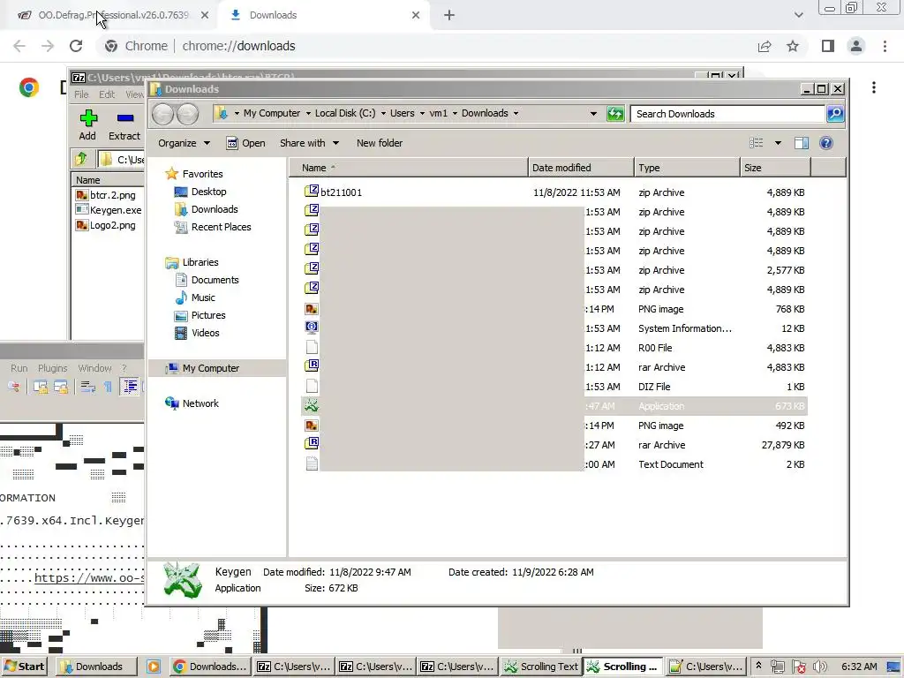Select Logo2.png in 7-Zip list

tap(106, 225)
